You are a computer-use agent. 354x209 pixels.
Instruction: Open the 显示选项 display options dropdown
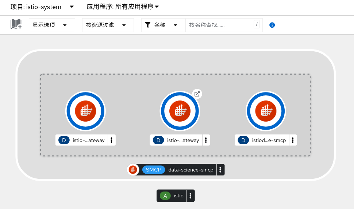(x=52, y=25)
